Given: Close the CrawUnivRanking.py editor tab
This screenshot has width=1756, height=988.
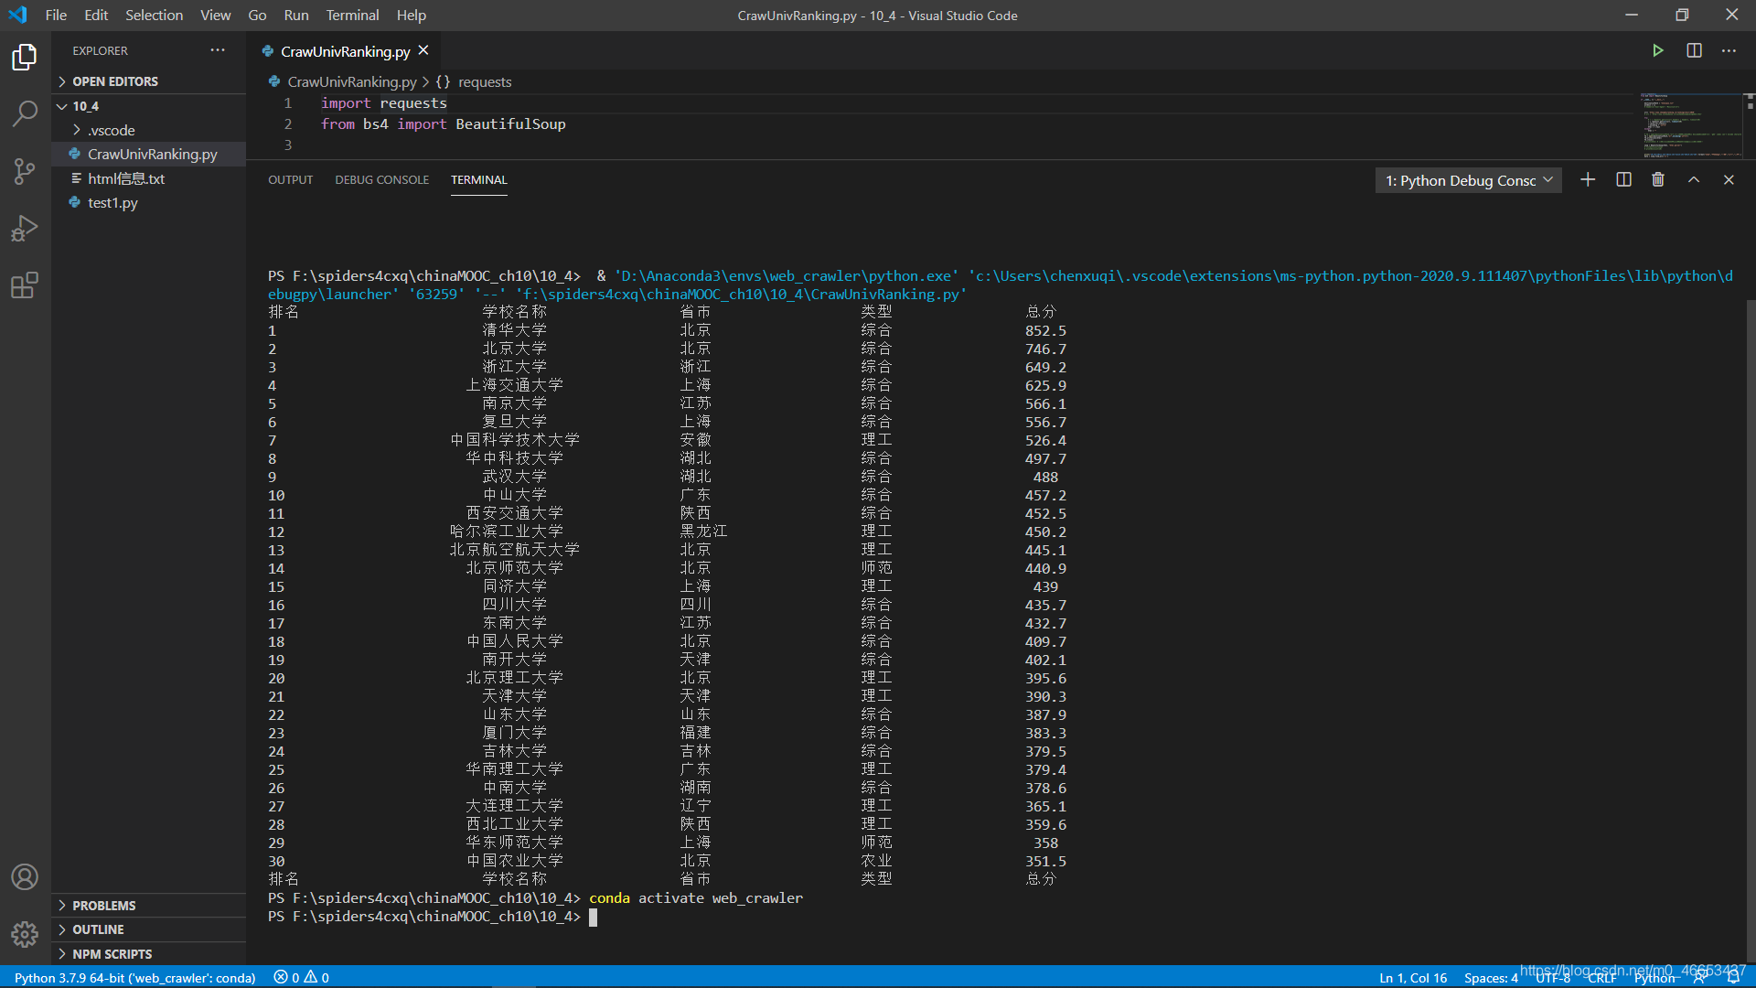Looking at the screenshot, I should 423,51.
